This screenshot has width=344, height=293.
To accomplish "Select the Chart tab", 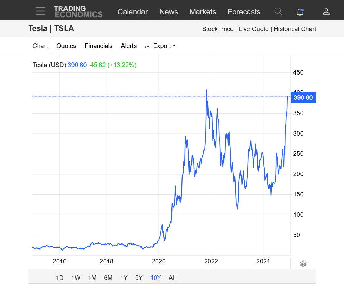I will pyautogui.click(x=40, y=46).
